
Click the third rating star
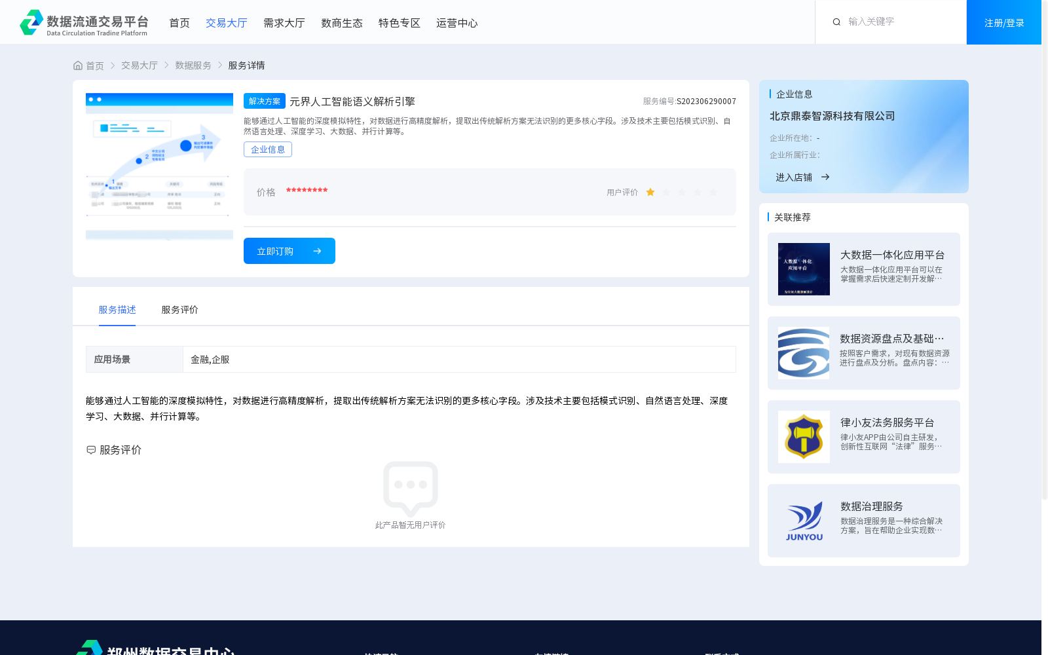(682, 192)
